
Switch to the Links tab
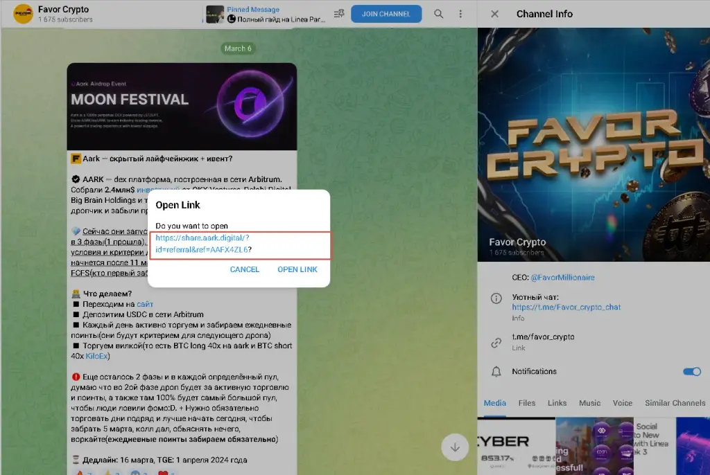pos(557,402)
